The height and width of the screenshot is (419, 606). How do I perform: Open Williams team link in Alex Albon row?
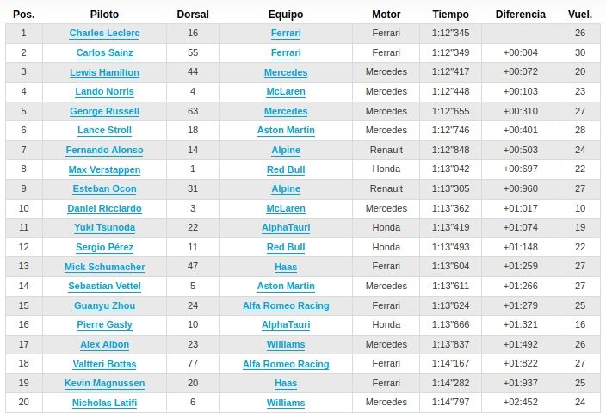tap(286, 344)
